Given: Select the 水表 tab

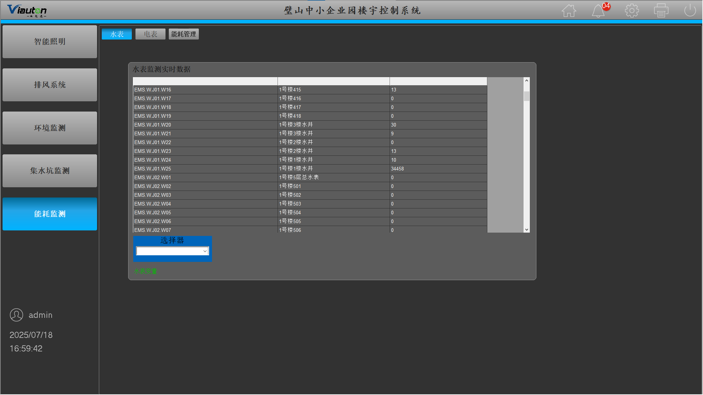Looking at the screenshot, I should click(117, 34).
